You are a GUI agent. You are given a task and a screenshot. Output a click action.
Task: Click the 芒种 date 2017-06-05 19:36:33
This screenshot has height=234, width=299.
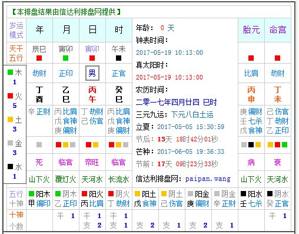click(191, 151)
